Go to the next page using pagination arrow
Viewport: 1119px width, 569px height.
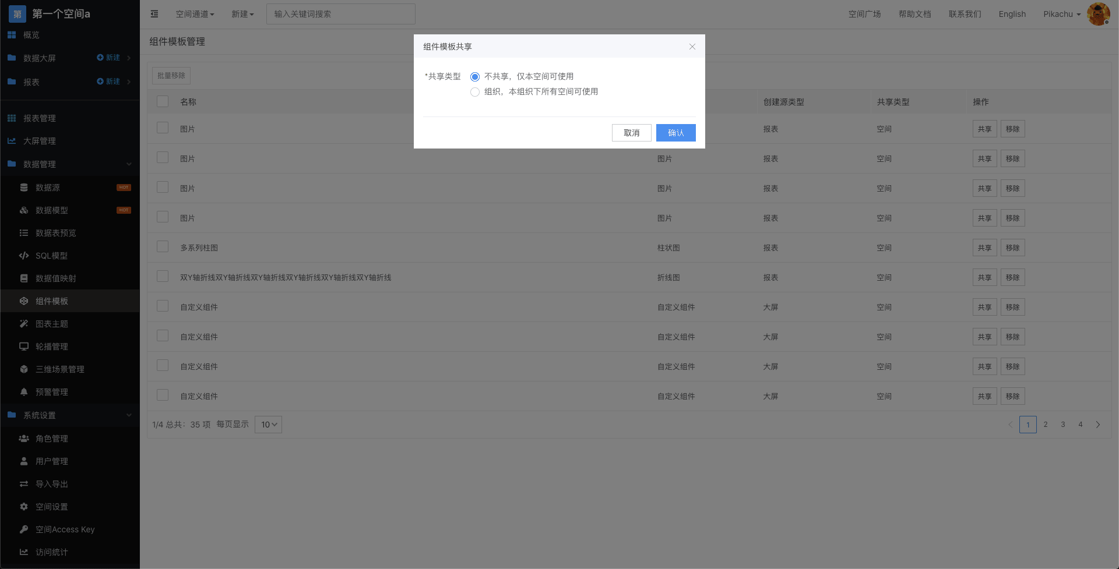point(1098,425)
